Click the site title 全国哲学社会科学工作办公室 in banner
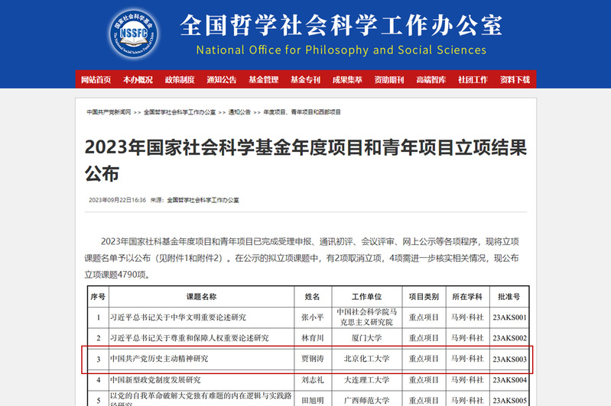This screenshot has height=406, width=611. pos(341,25)
